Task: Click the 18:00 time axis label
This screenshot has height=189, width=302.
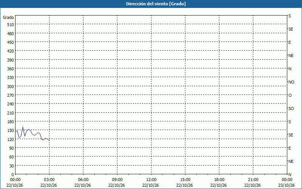Action: [219, 180]
